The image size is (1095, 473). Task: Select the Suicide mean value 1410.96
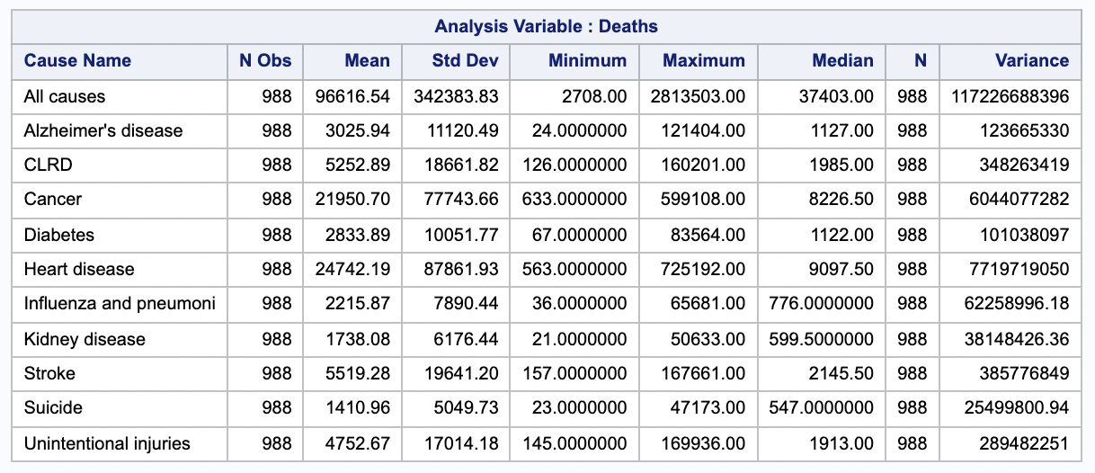pyautogui.click(x=358, y=408)
